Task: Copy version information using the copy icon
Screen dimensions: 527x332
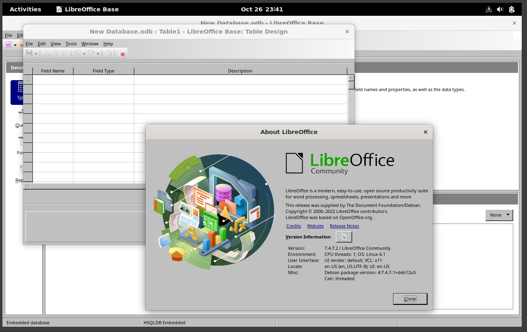Action: click(344, 237)
